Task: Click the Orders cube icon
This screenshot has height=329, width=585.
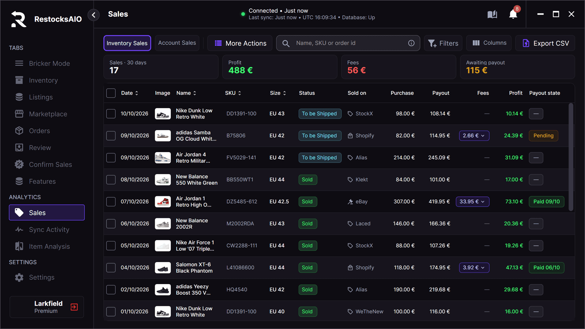Action: click(x=19, y=131)
